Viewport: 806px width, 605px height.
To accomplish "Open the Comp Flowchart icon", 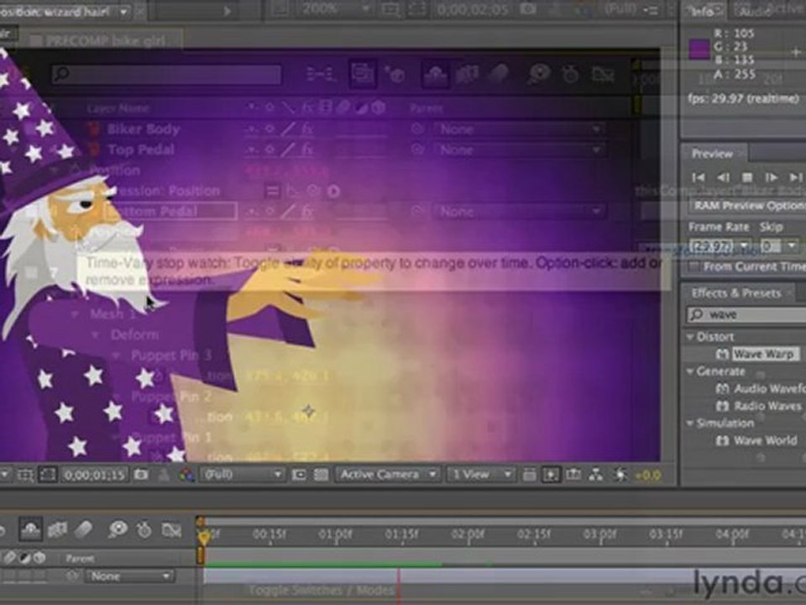I will click(x=596, y=474).
